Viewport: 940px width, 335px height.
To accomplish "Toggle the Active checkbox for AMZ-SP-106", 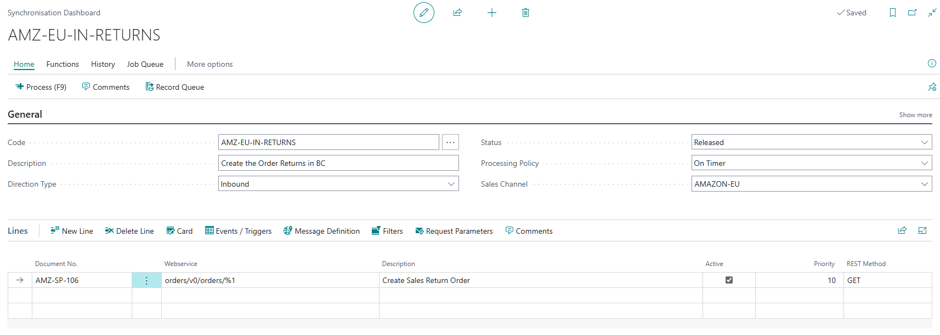I will [729, 280].
